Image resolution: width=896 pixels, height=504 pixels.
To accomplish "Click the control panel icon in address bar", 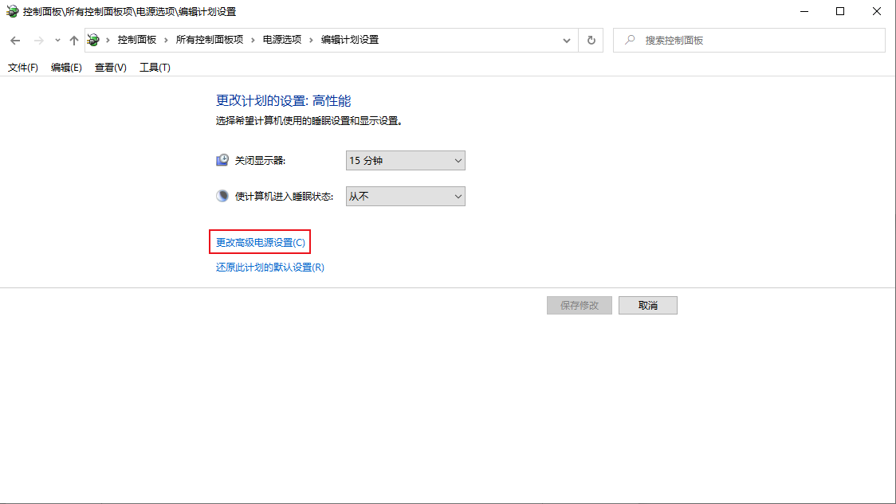I will (93, 40).
